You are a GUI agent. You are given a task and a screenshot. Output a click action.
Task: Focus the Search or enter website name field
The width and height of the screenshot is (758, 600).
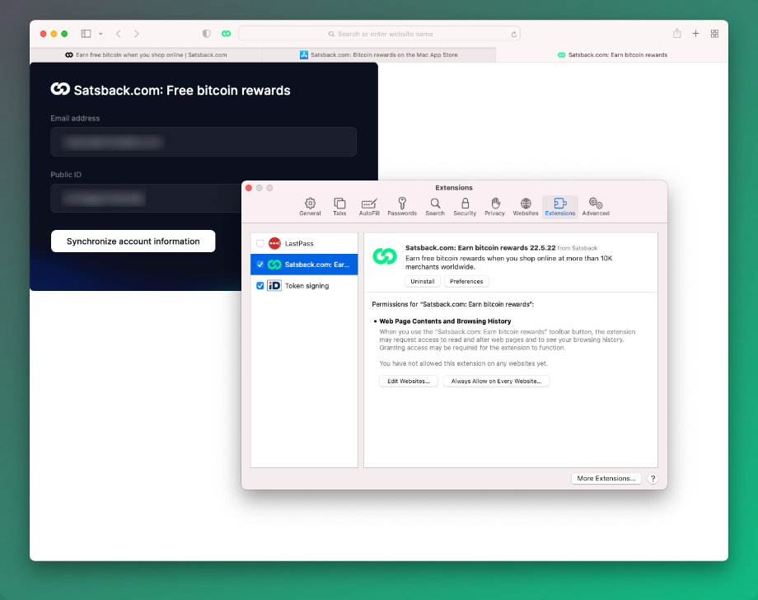(x=380, y=34)
